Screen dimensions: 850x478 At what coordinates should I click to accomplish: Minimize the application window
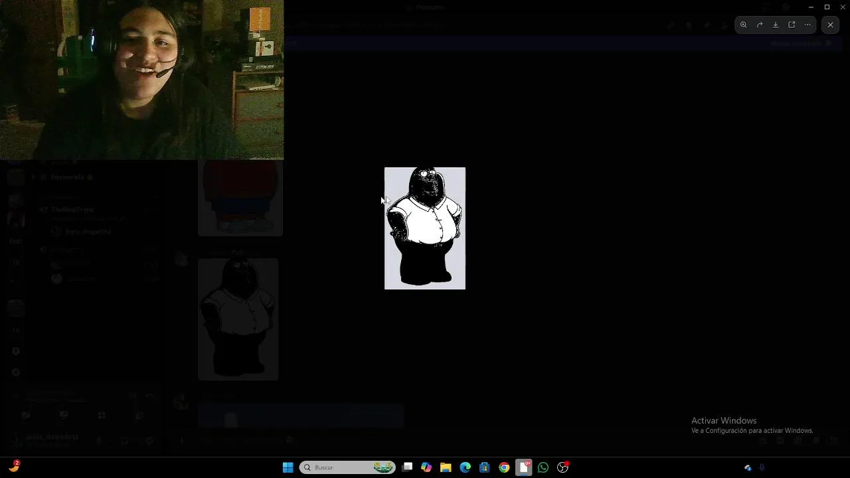811,7
